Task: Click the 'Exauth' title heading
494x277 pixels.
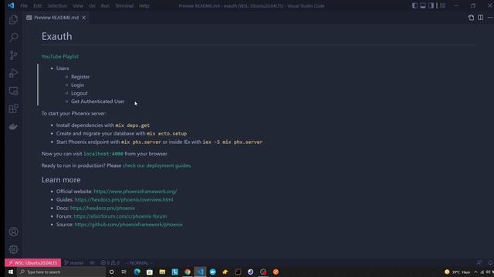Action: click(56, 36)
